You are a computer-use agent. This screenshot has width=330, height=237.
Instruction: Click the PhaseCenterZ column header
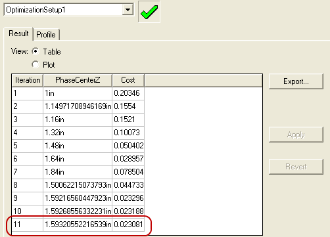pos(78,80)
